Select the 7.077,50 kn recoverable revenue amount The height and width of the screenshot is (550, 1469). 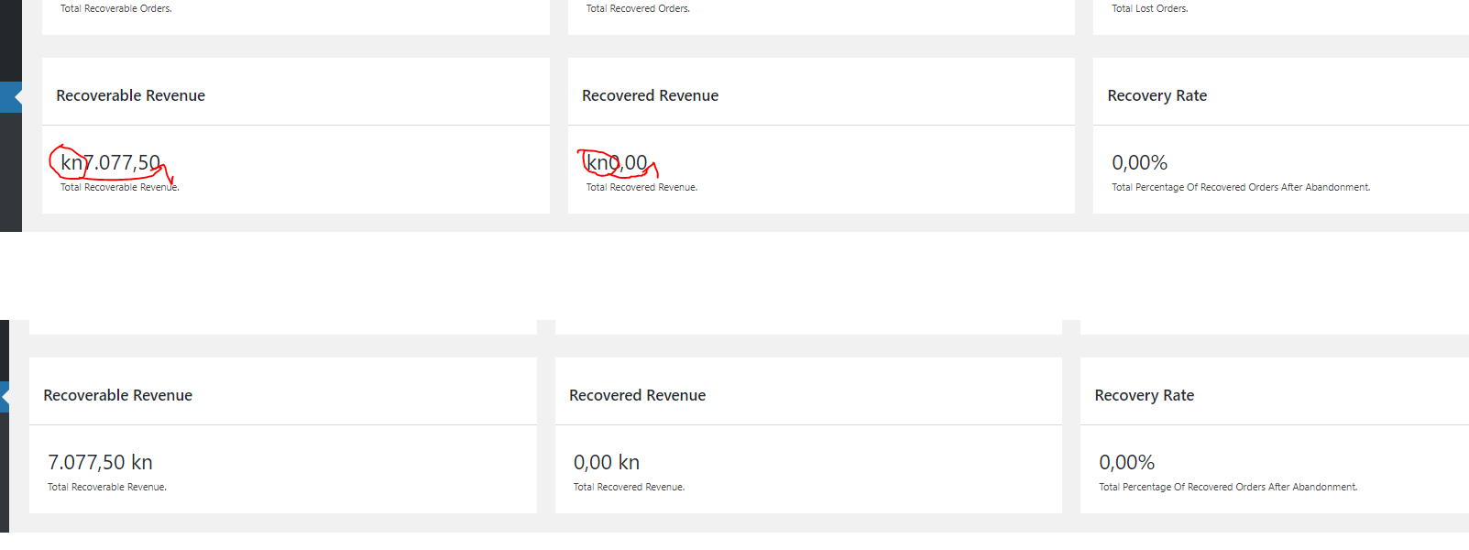pyautogui.click(x=100, y=463)
